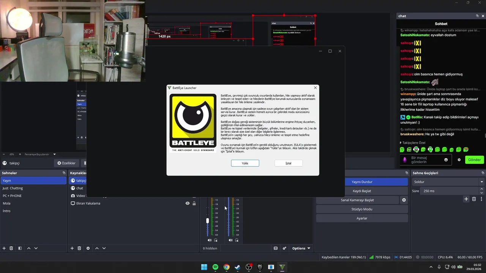The image size is (486, 273).
Task: Decrease transition duration with down stepper
Action: (x=482, y=193)
